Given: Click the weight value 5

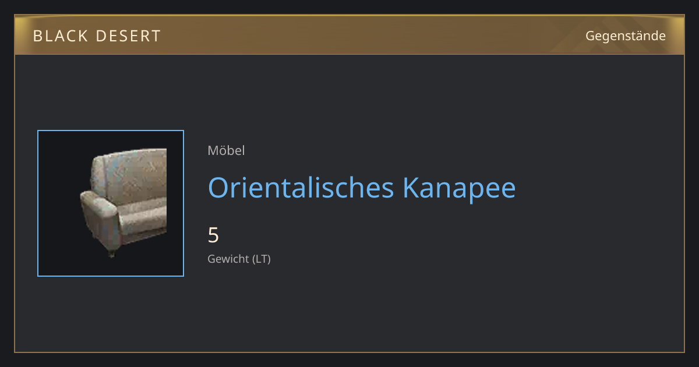Looking at the screenshot, I should tap(213, 235).
